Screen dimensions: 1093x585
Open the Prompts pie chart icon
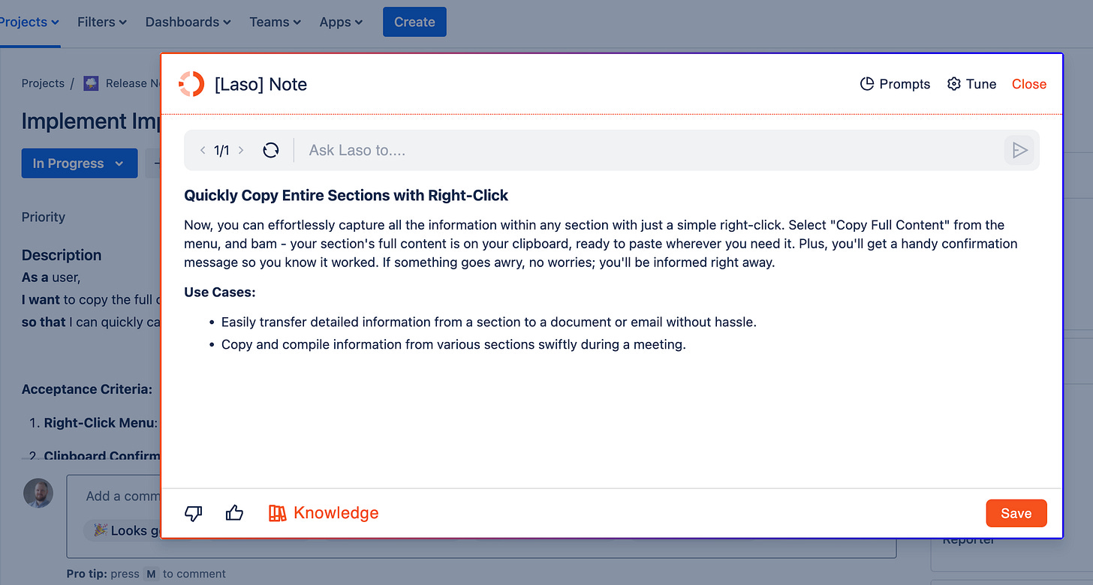tap(867, 84)
